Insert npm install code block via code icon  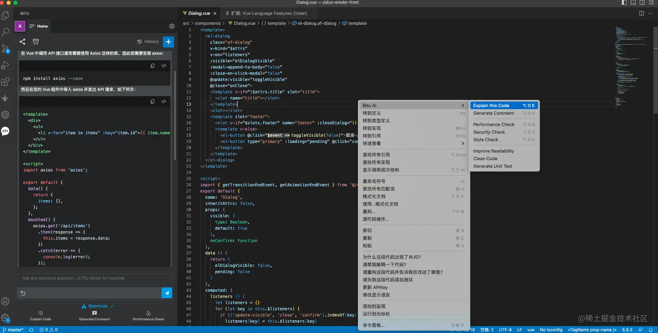(x=164, y=66)
